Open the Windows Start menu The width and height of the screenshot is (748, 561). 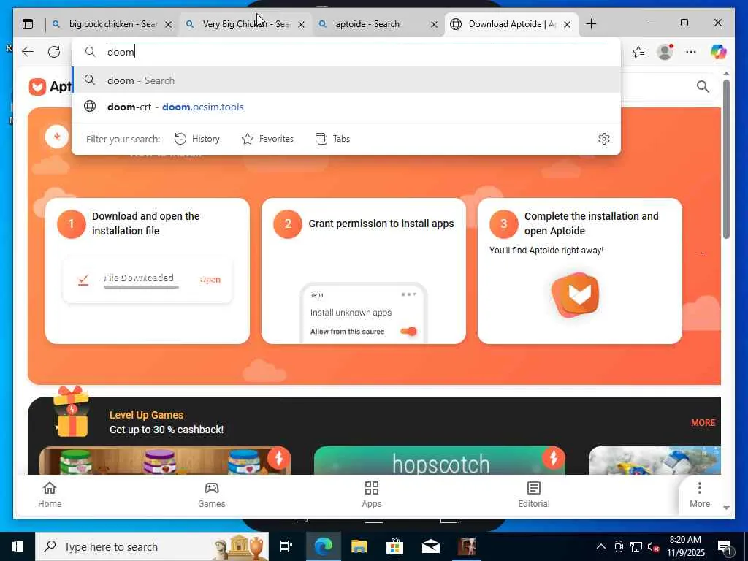tap(18, 546)
